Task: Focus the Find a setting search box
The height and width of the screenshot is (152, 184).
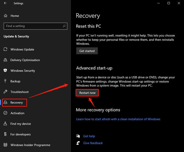Action: coord(35,26)
